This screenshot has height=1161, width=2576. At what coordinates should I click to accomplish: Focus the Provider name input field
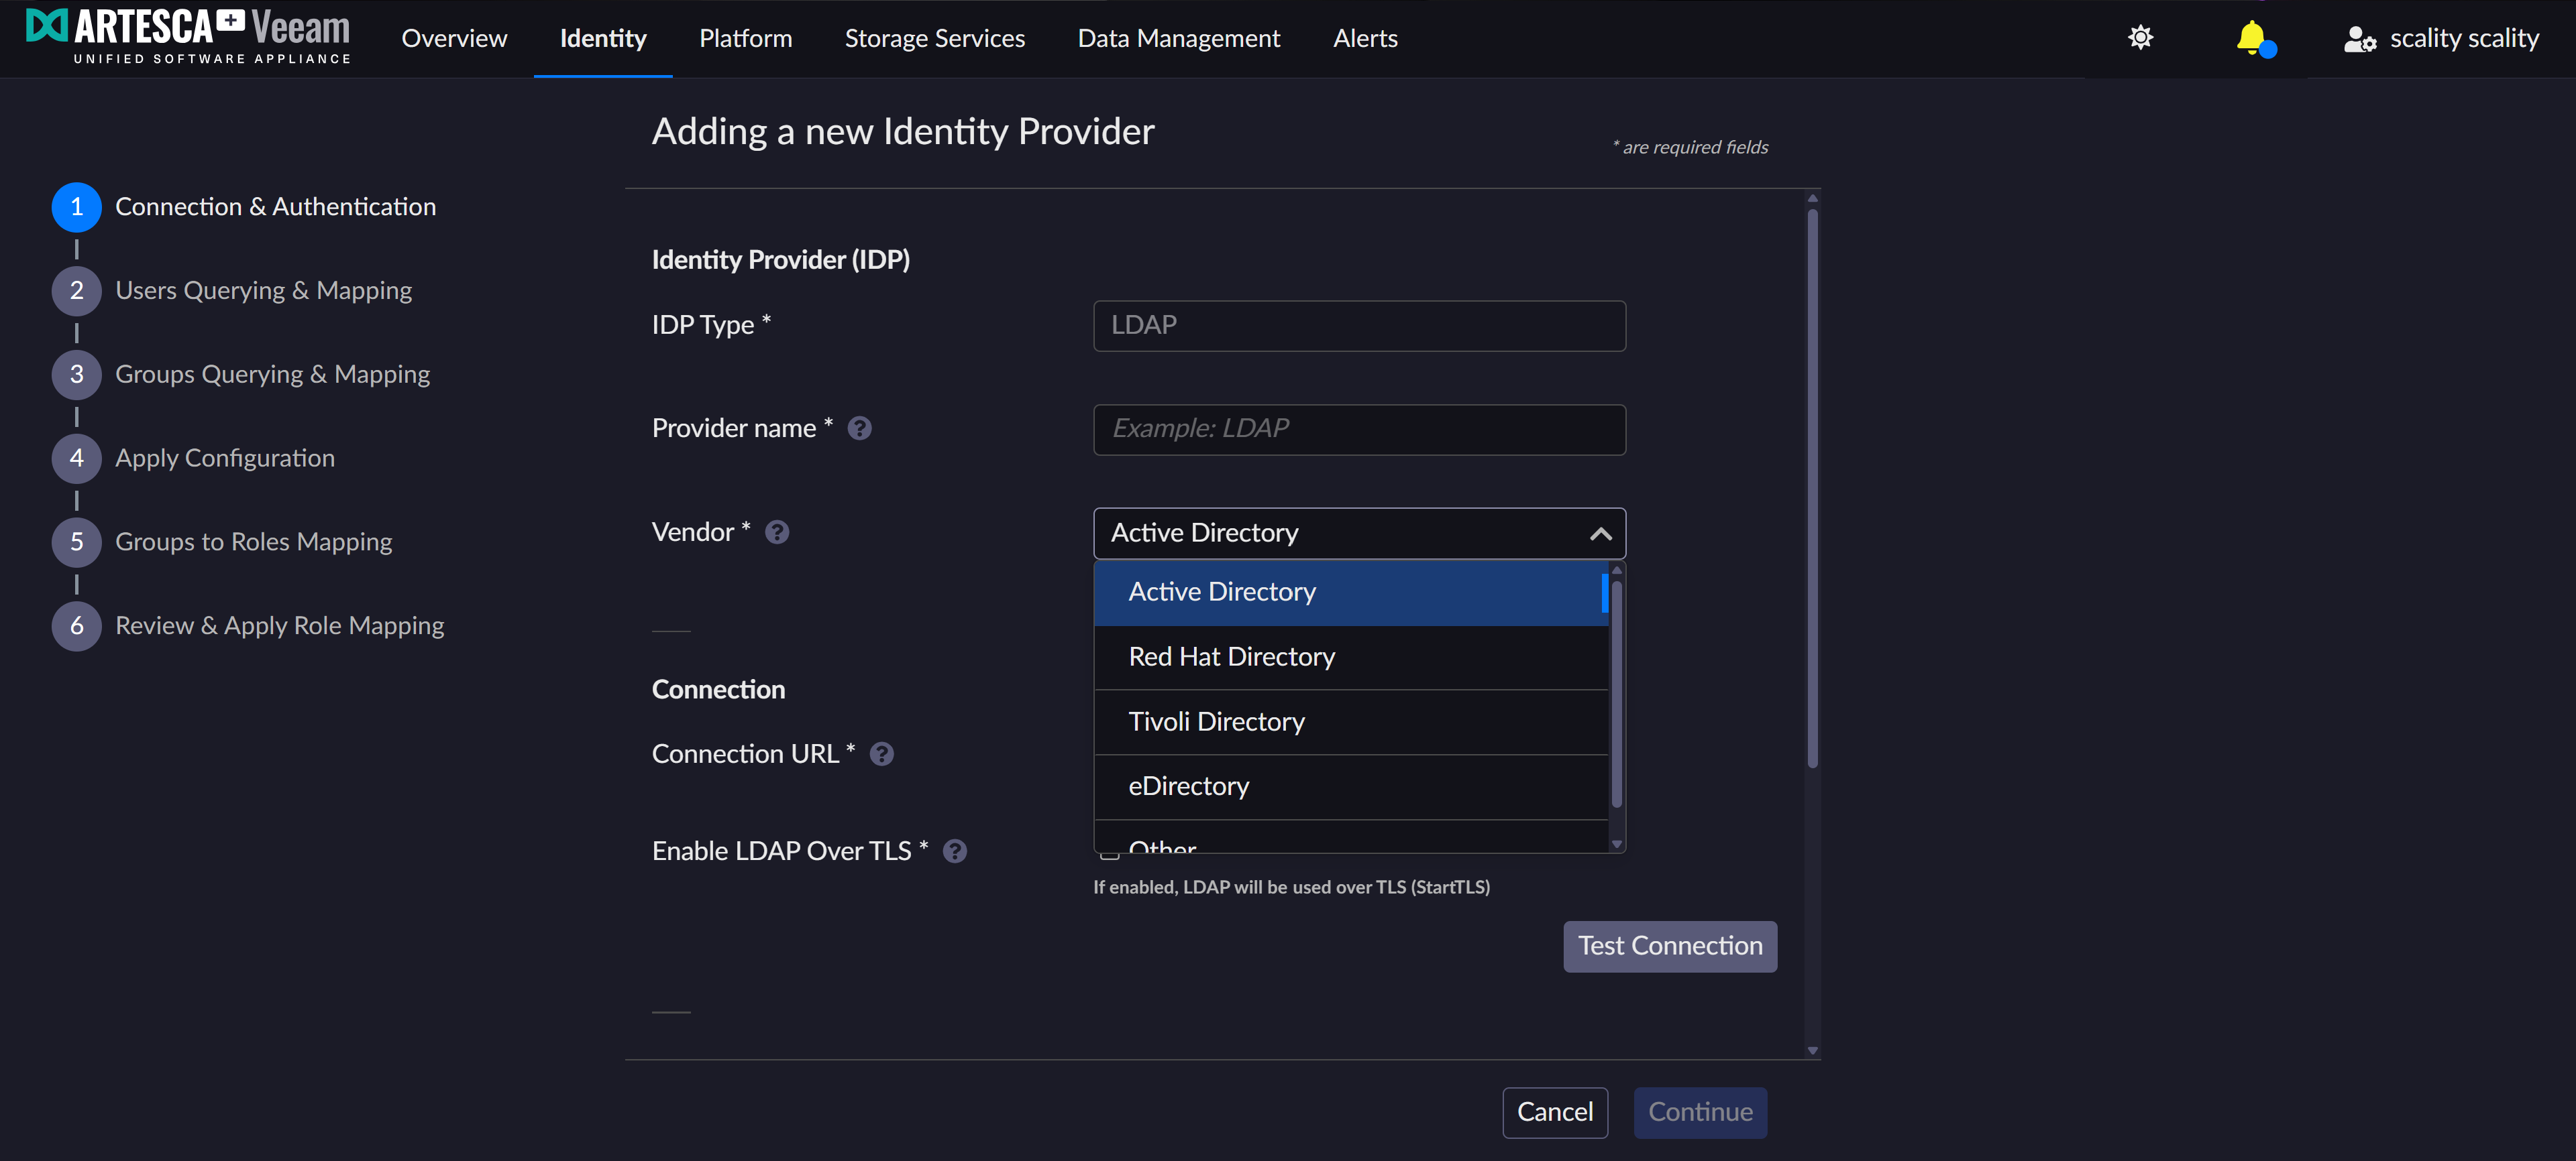[1358, 428]
